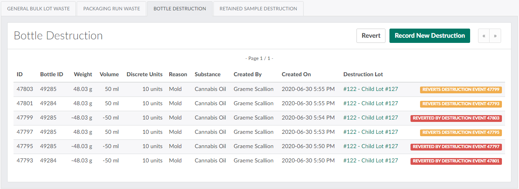Click Reverted By Destruction Event 47803 badge

click(x=456, y=118)
